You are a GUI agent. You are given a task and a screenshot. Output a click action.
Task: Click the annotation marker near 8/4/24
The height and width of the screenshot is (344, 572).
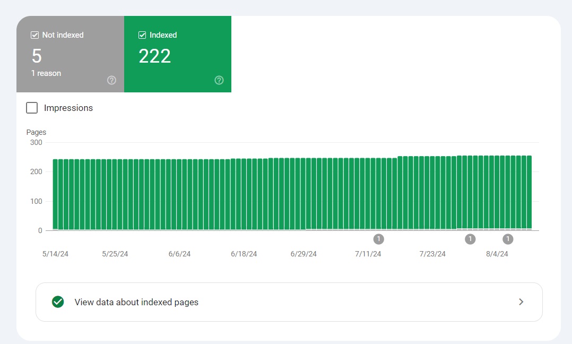508,239
